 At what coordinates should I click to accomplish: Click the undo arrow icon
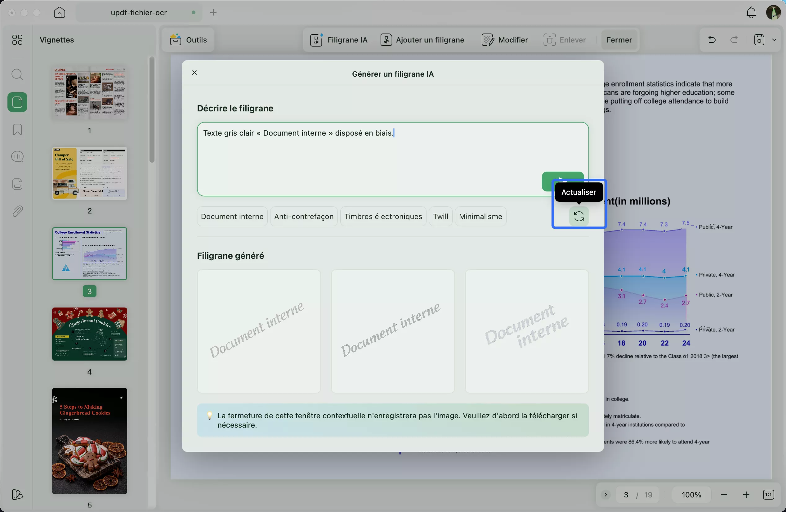coord(712,40)
